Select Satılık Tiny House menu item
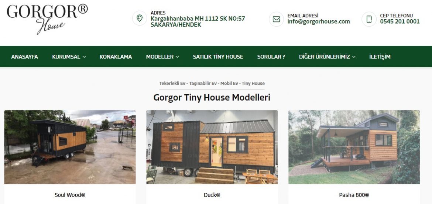This screenshot has height=204, width=432. coord(218,57)
